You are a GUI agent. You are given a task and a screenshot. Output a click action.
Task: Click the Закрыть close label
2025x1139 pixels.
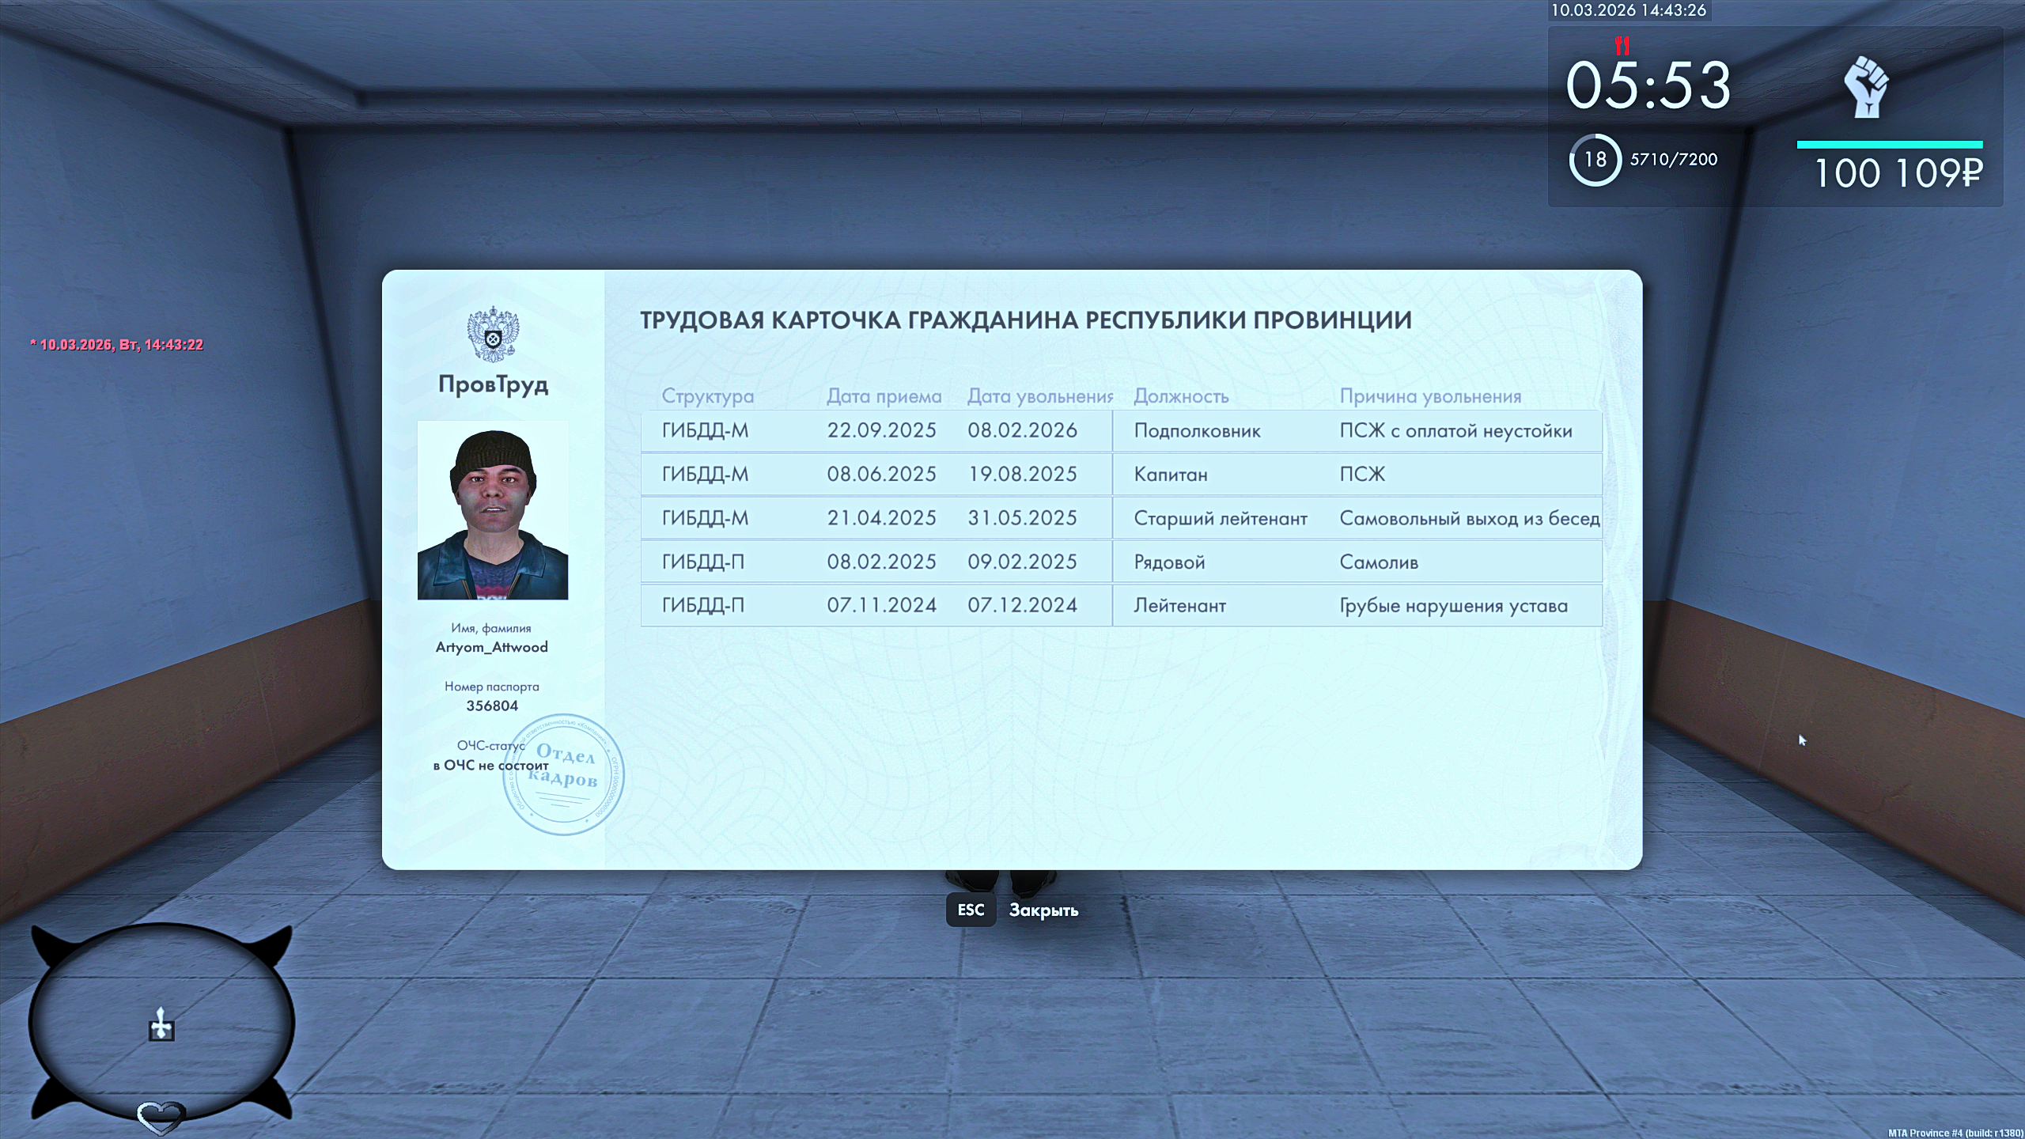(x=1043, y=910)
